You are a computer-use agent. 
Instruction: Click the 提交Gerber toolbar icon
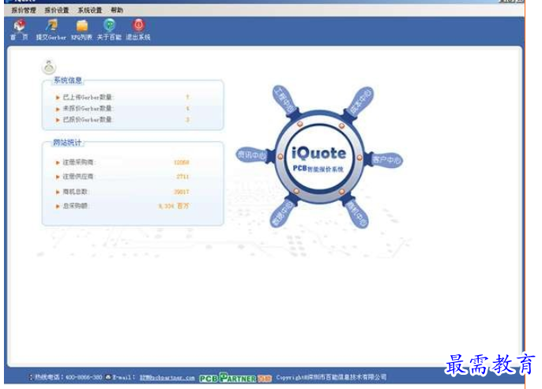coord(51,25)
